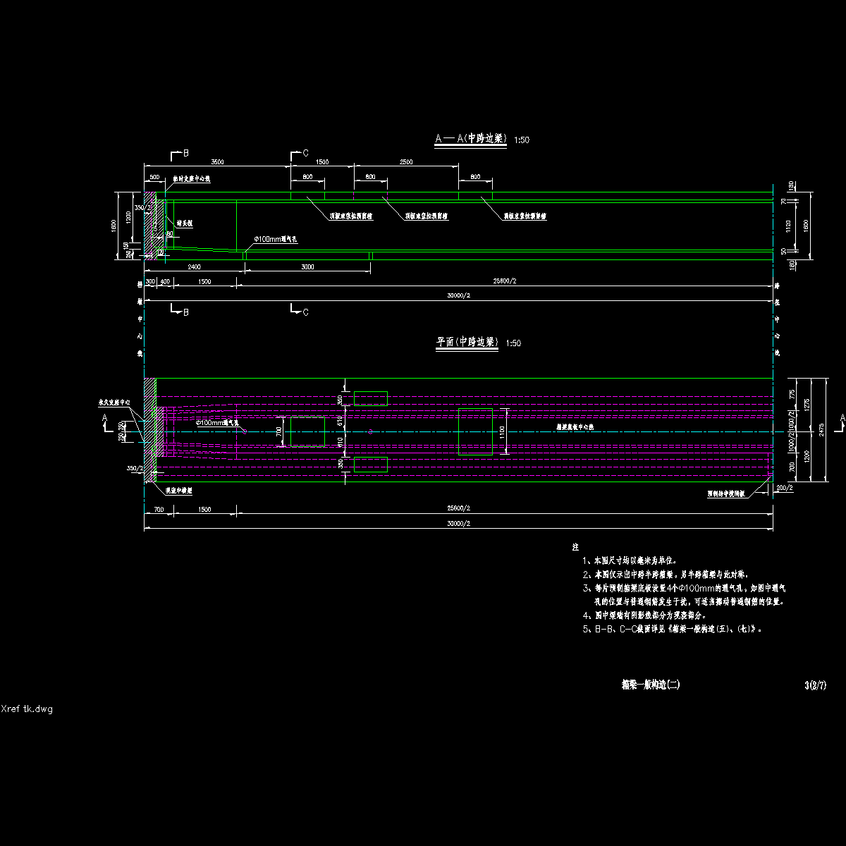Select the 3(2/7) sheet number

point(814,685)
